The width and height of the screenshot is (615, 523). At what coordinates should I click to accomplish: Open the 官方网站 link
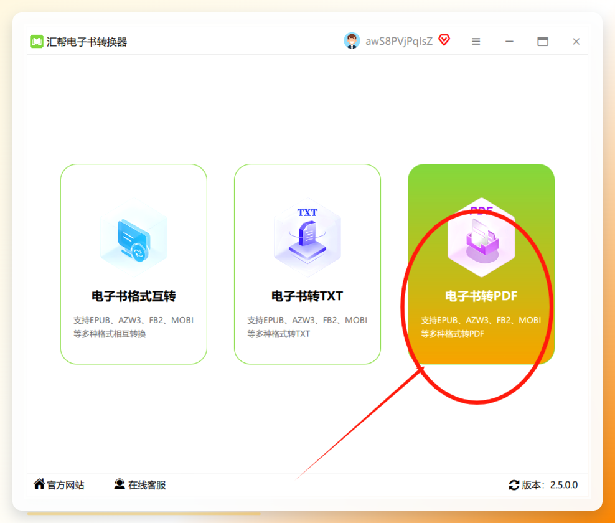point(65,486)
